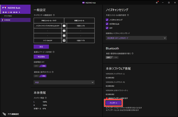Show help for タッチセンサーの機能設定
This screenshot has width=178, height=117.
(x=54, y=15)
